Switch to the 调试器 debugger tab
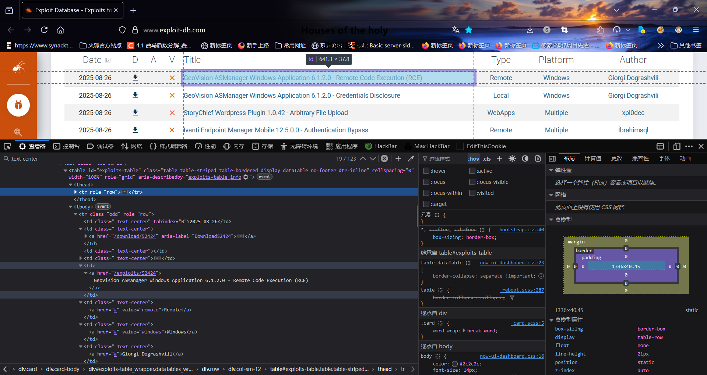Image resolution: width=707 pixels, height=375 pixels. 100,146
